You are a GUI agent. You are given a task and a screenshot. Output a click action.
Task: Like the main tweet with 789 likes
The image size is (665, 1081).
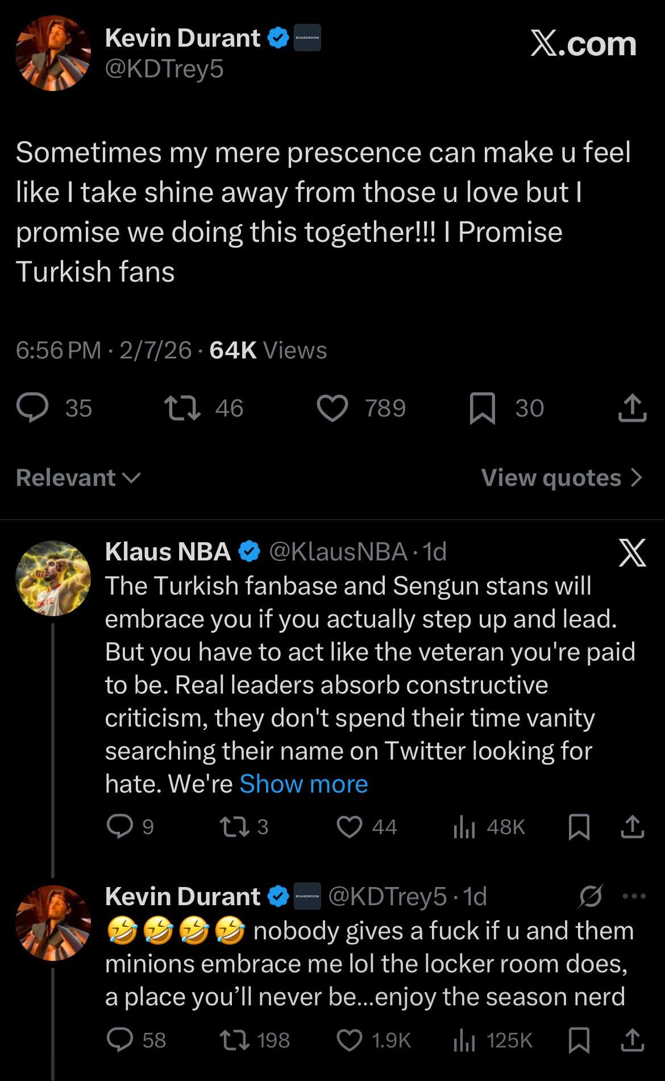coord(332,409)
